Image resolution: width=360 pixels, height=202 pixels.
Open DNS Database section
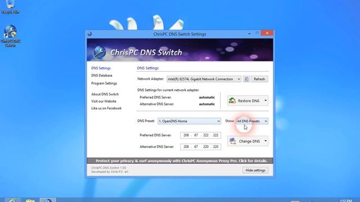point(102,75)
